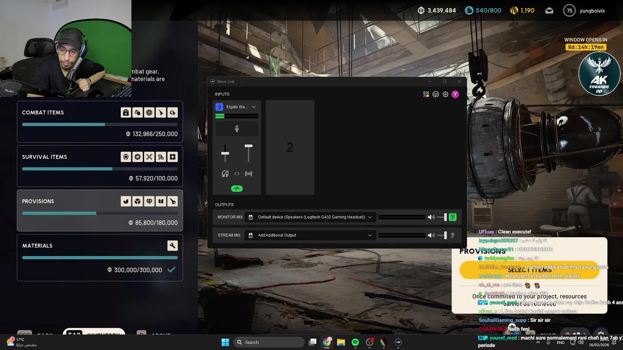This screenshot has height=350, width=623.
Task: Click the crossed tools icon in Survival Items
Action: [x=149, y=157]
